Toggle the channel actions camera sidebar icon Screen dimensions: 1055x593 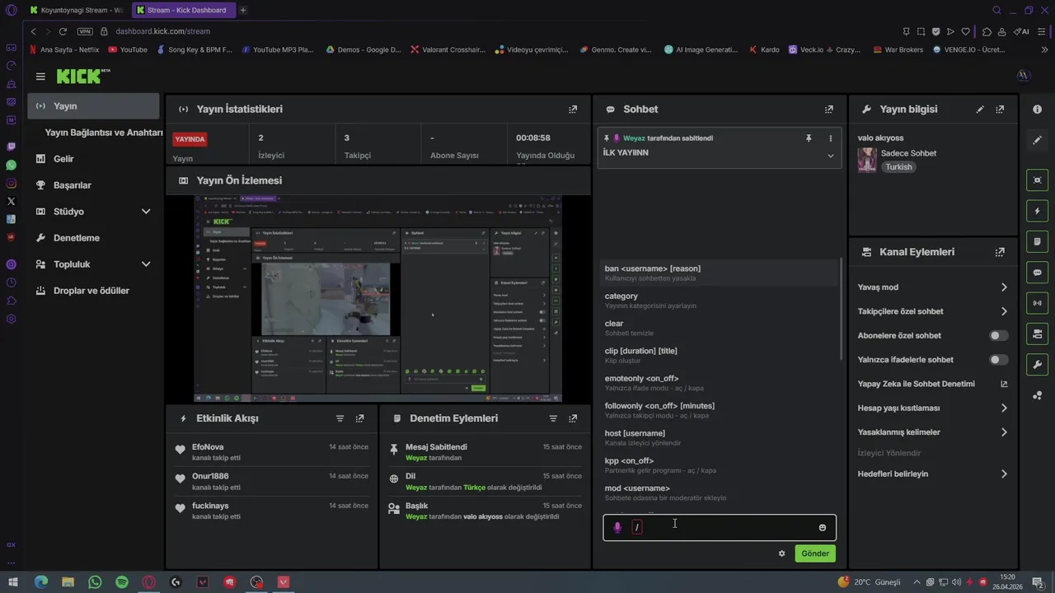1037,334
